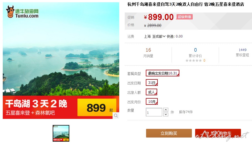Screen dimensions: 252x145
Task: Select traveler type 成人
Action: tap(151, 92)
